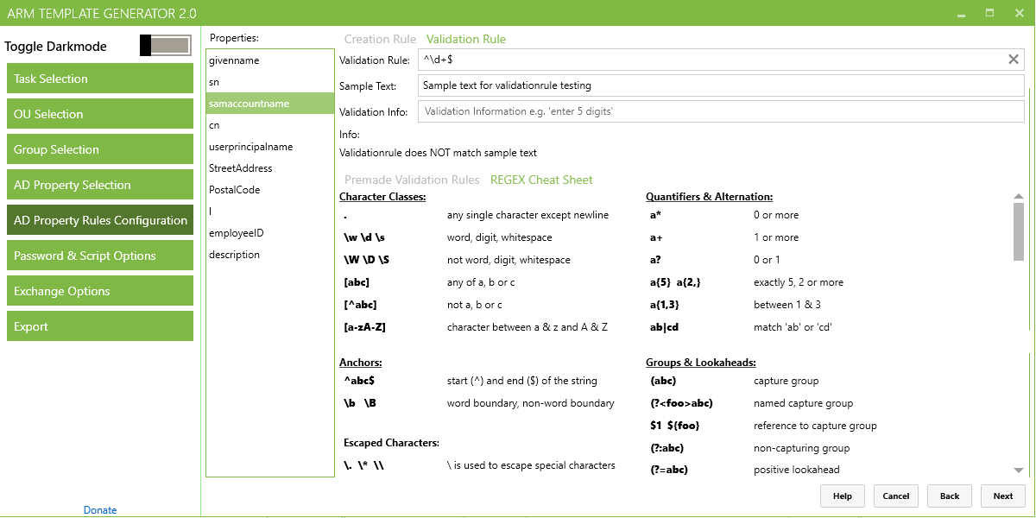This screenshot has width=1036, height=518.
Task: Toggle the Darkmode switch
Action: coord(165,46)
